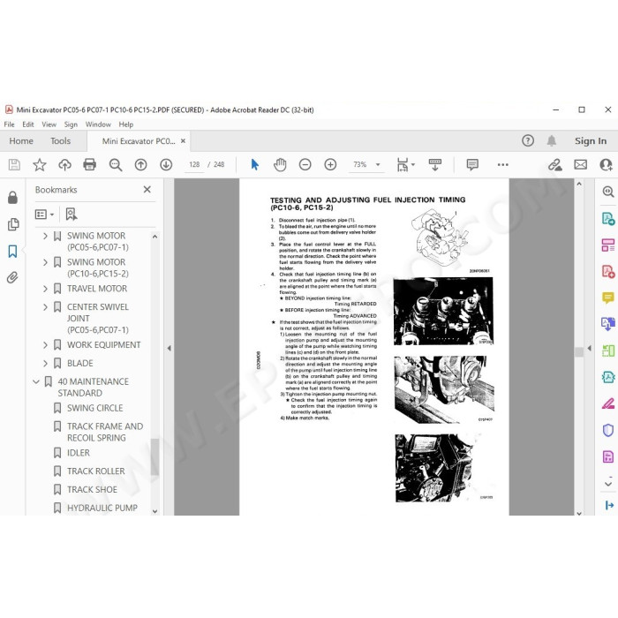
Task: Expand the SWING MOTOR (PC05-6,PC07-1) bookmark
Action: 45,236
